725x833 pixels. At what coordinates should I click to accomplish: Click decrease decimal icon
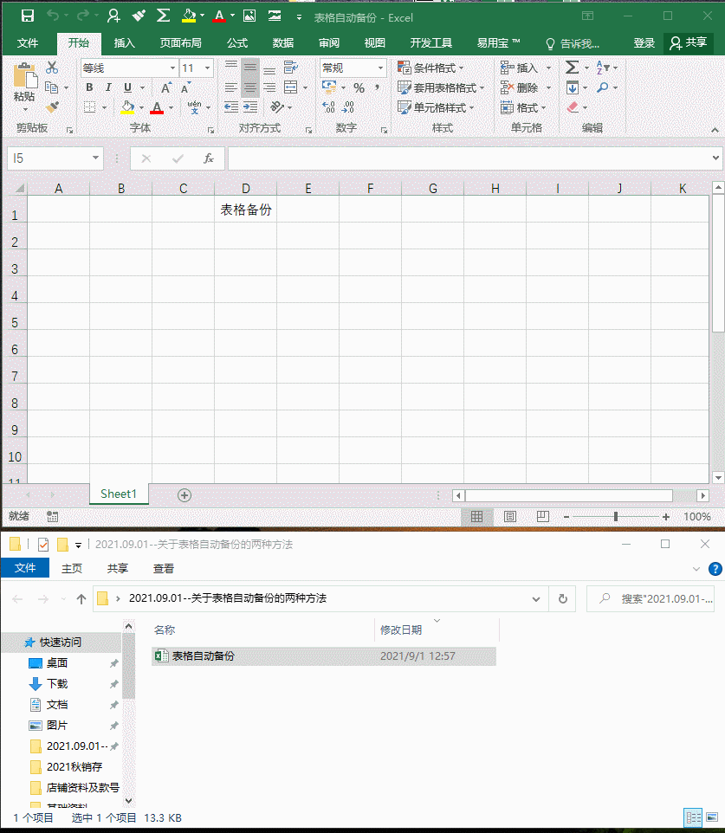click(347, 107)
